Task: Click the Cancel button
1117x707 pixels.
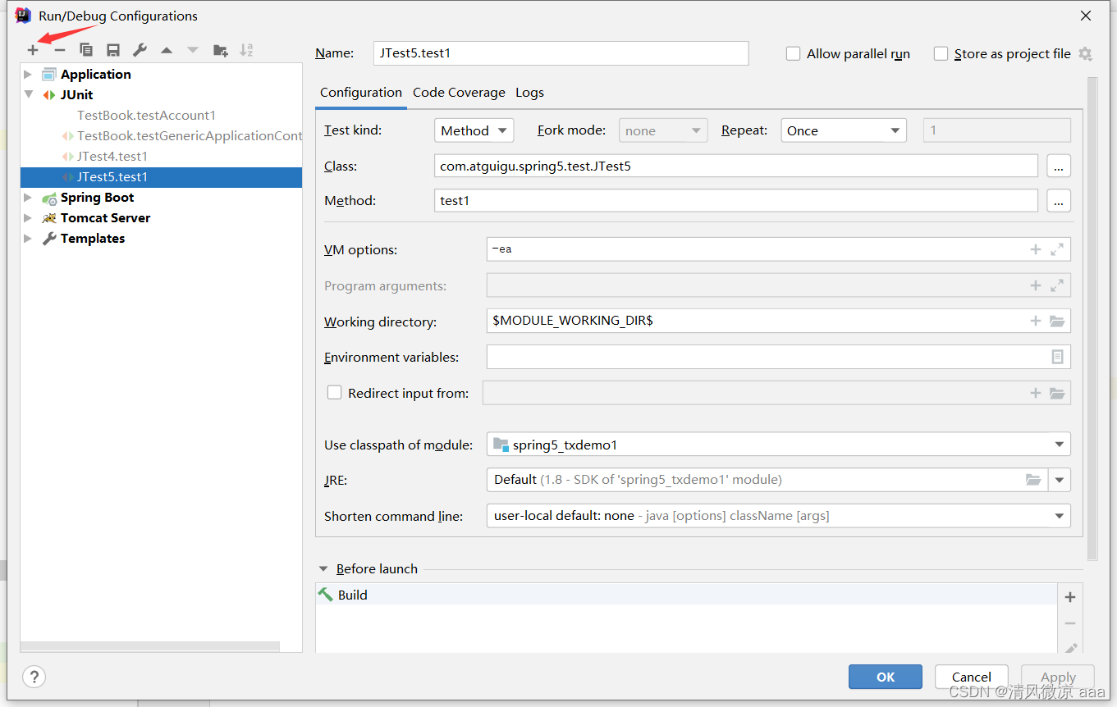Action: click(972, 677)
